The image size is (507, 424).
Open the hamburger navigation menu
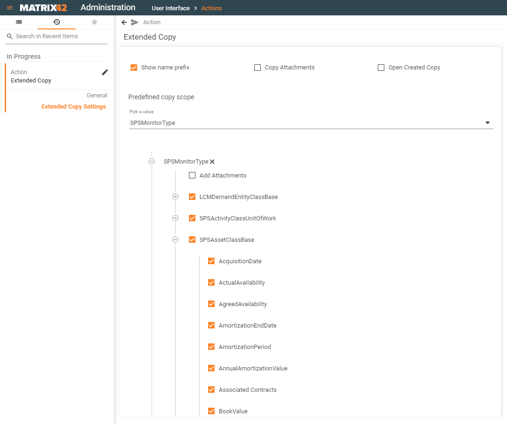tap(10, 8)
